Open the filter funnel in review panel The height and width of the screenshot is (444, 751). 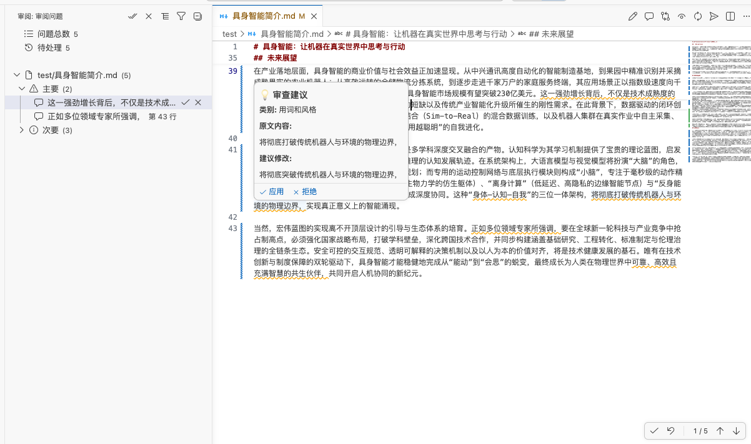point(181,16)
